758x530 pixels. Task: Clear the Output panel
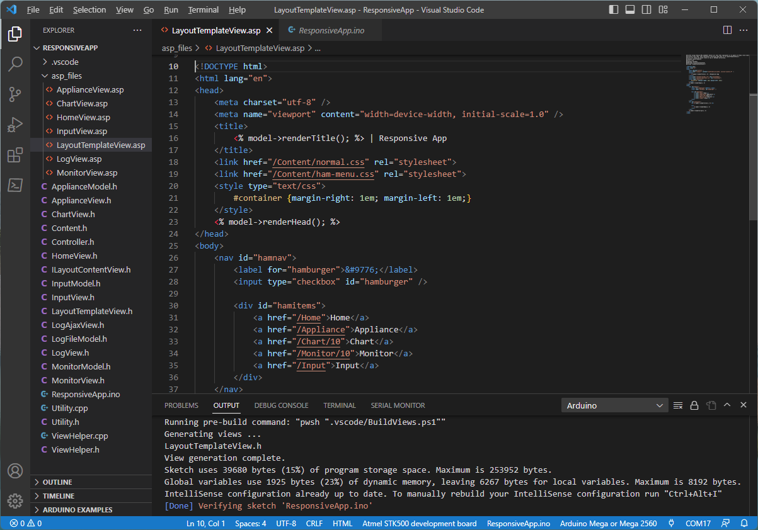(678, 405)
